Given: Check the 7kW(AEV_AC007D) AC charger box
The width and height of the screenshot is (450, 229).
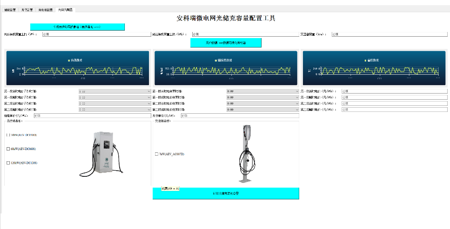Looking at the screenshot, I should [156, 154].
